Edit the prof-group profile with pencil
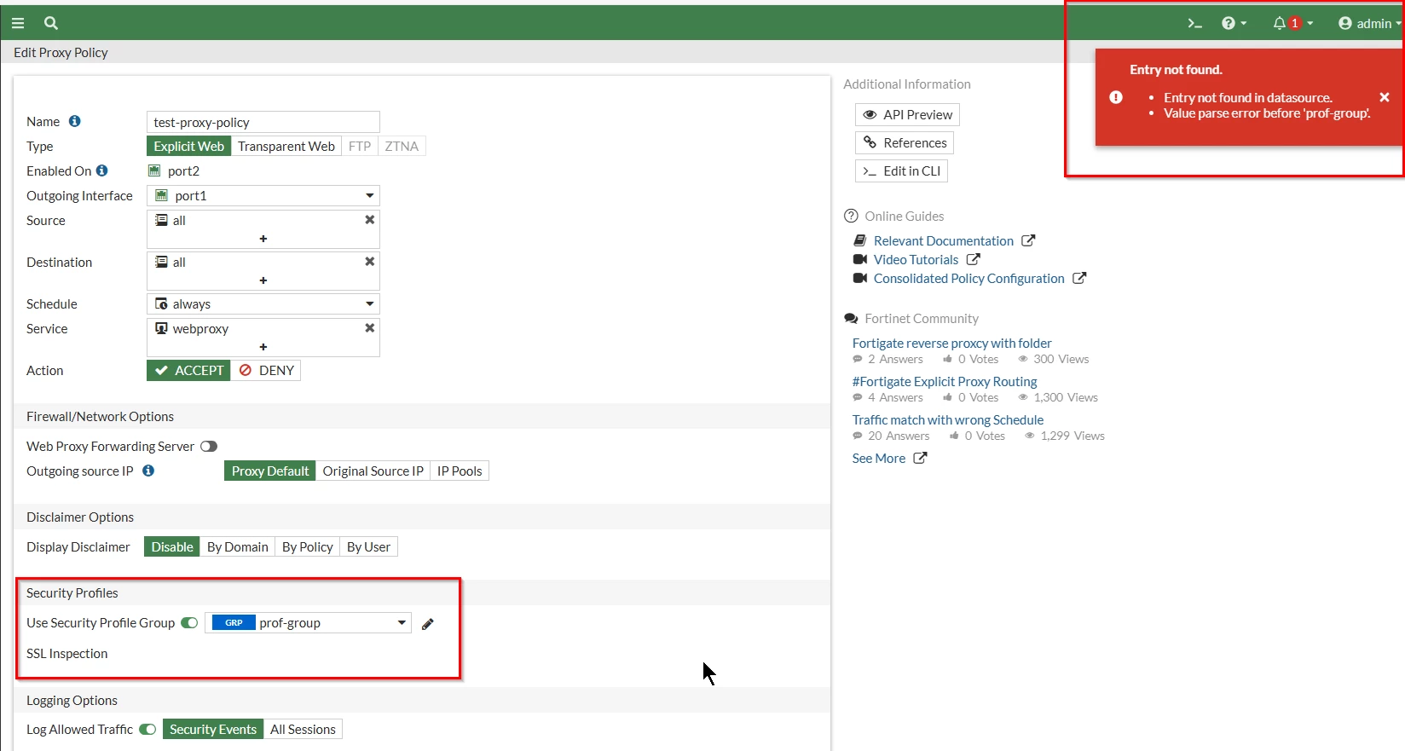Screen dimensions: 1405x751 tap(428, 624)
